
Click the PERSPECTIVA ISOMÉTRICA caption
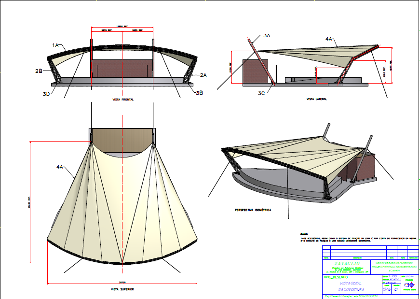pos(253,210)
